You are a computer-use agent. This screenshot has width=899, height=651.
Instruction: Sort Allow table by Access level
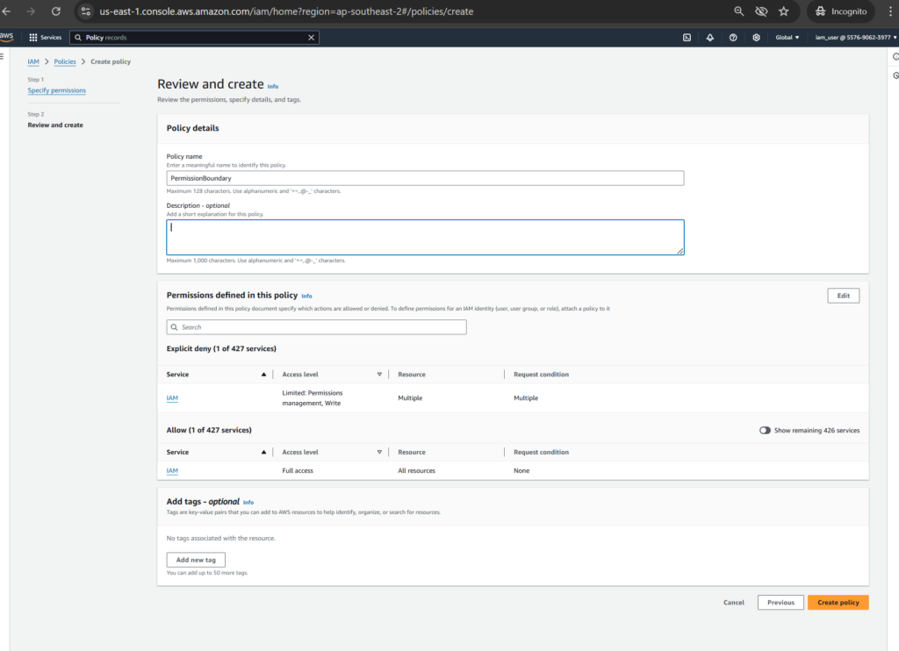379,453
